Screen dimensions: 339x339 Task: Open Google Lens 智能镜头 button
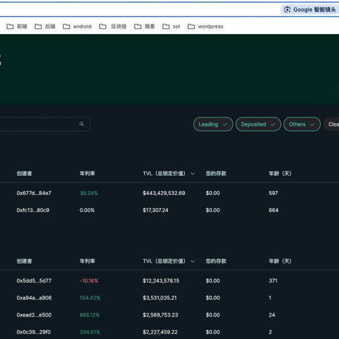[x=310, y=10]
